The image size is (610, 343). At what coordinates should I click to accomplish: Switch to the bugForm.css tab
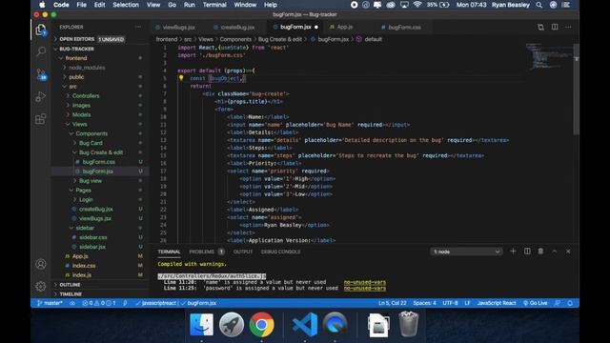404,28
